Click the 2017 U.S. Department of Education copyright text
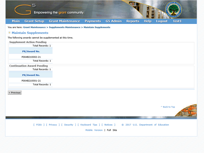The width and height of the screenshot is (204, 153). tap(145, 125)
